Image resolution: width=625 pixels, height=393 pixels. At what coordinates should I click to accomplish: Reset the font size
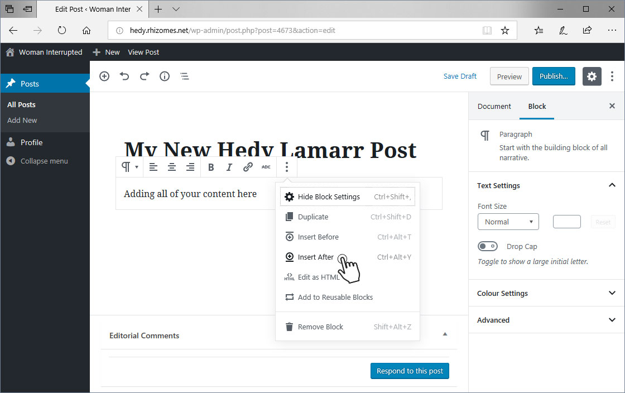[603, 222]
